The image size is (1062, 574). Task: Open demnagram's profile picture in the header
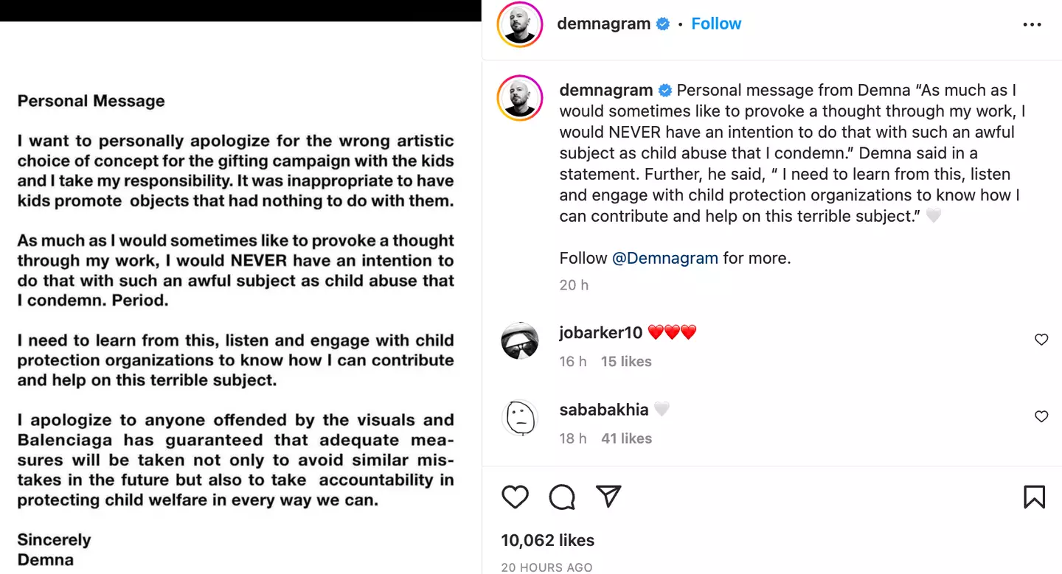point(520,24)
